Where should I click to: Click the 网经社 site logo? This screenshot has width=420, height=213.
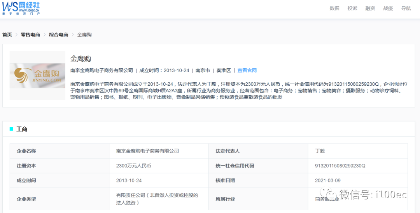coord(21,8)
